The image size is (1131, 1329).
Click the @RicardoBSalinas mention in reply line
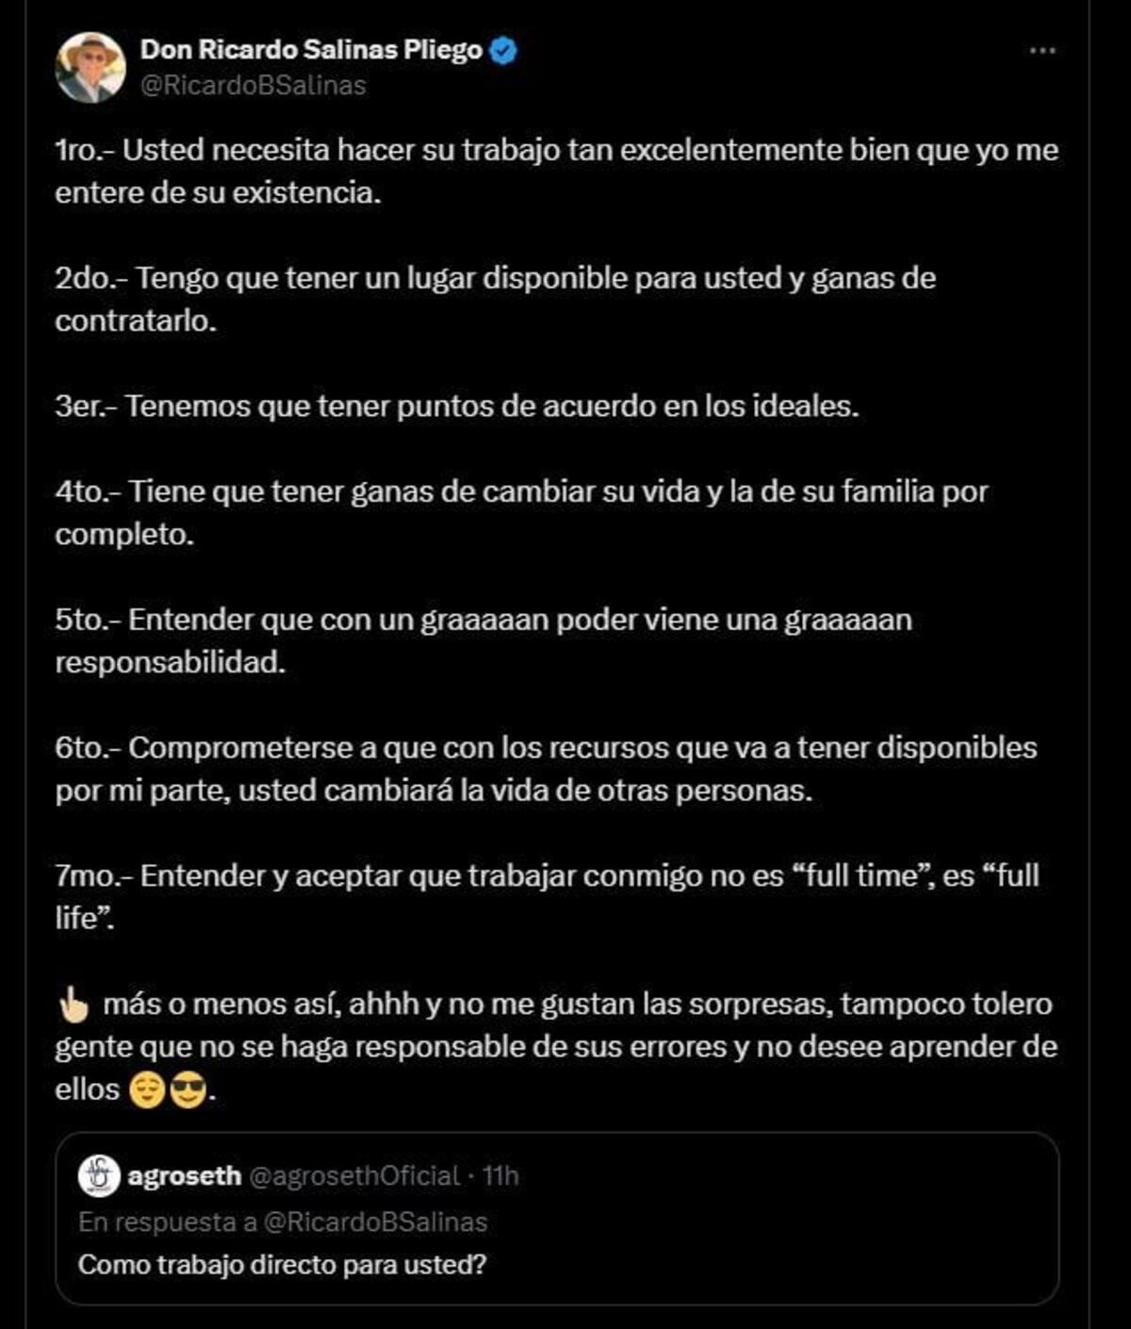coord(375,1222)
